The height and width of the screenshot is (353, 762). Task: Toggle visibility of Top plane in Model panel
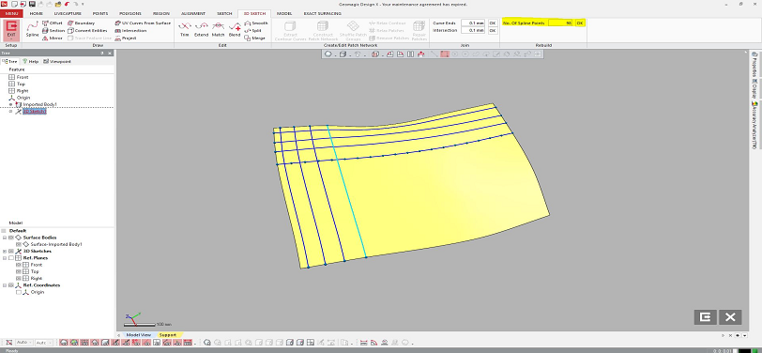(19, 272)
